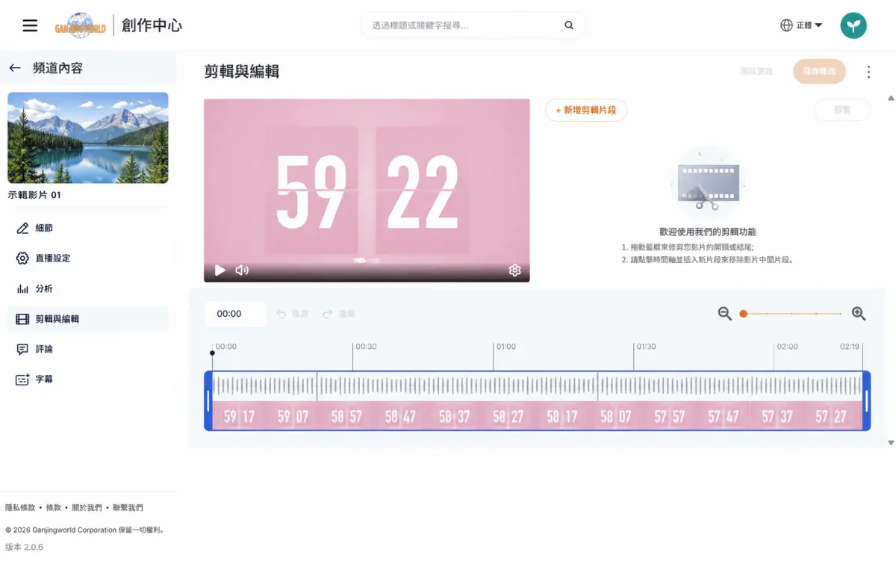The image size is (896, 561).
Task: Open the language dropdown 正體
Action: pyautogui.click(x=801, y=25)
